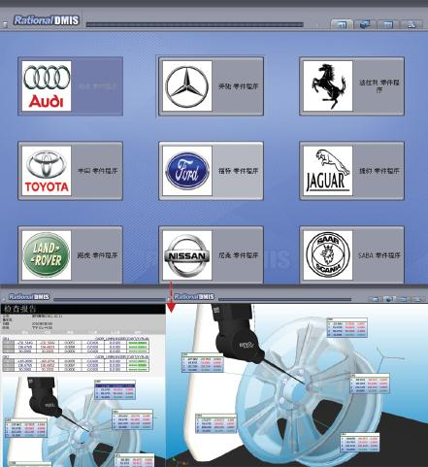Launch the Ford part program
The height and width of the screenshot is (467, 428).
pyautogui.click(x=211, y=171)
